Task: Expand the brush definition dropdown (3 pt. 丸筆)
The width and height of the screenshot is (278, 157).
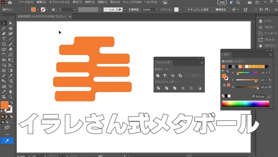Action: click(125, 10)
